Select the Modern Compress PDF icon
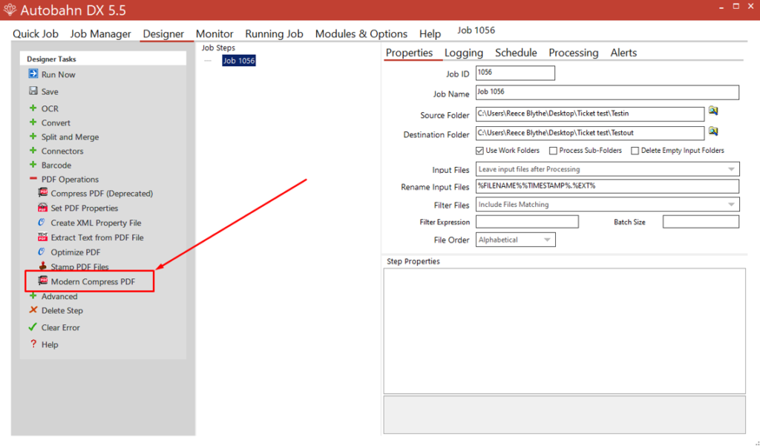 click(43, 281)
